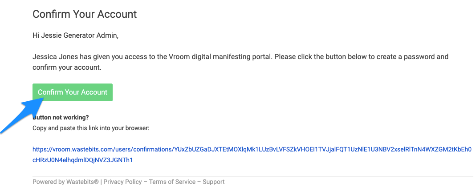Click the users/confirmations portion of the link
The image size is (476, 191).
[142, 150]
